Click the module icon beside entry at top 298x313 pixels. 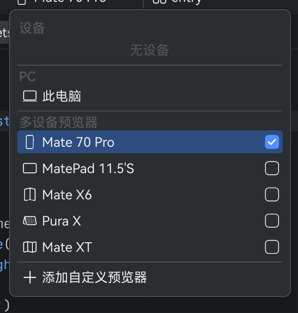click(160, 1)
